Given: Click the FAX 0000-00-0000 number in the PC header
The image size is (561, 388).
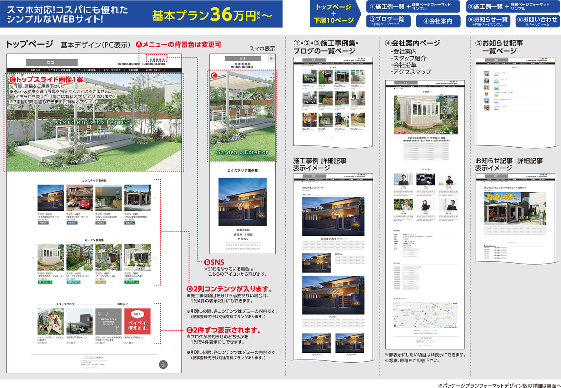Looking at the screenshot, I should click(154, 64).
